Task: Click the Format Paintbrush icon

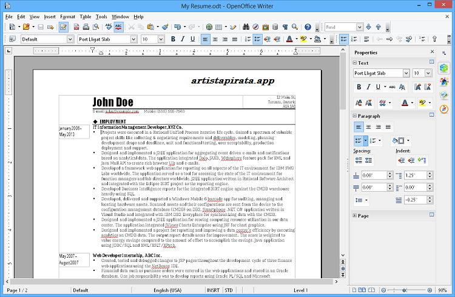Action: click(165, 27)
